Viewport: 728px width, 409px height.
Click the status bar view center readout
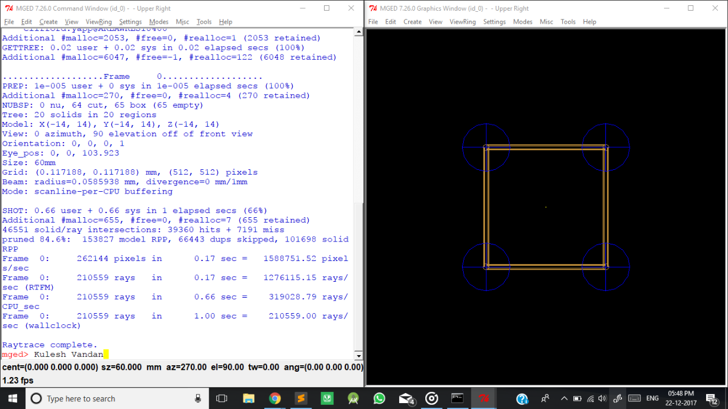pyautogui.click(x=50, y=367)
